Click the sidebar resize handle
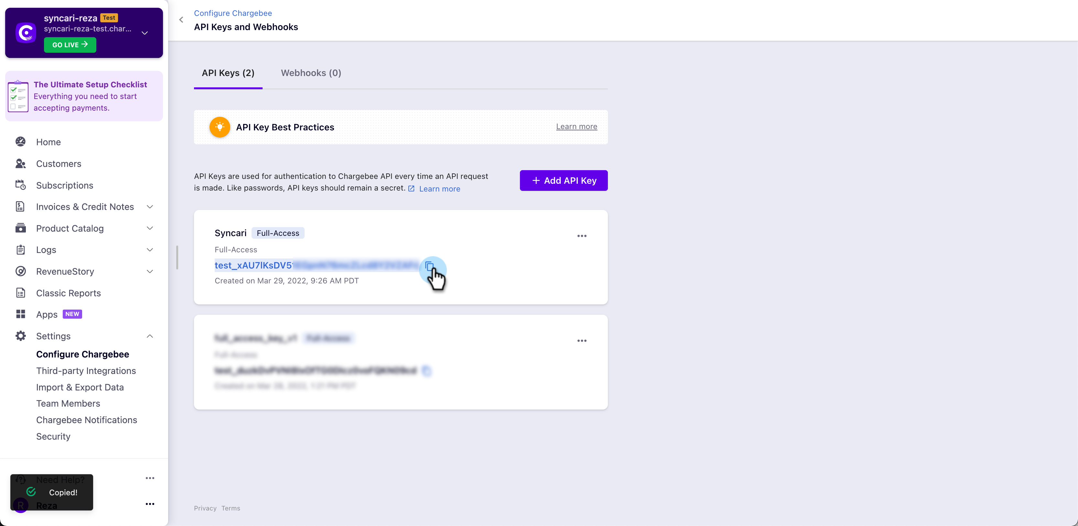1078x526 pixels. [x=177, y=257]
